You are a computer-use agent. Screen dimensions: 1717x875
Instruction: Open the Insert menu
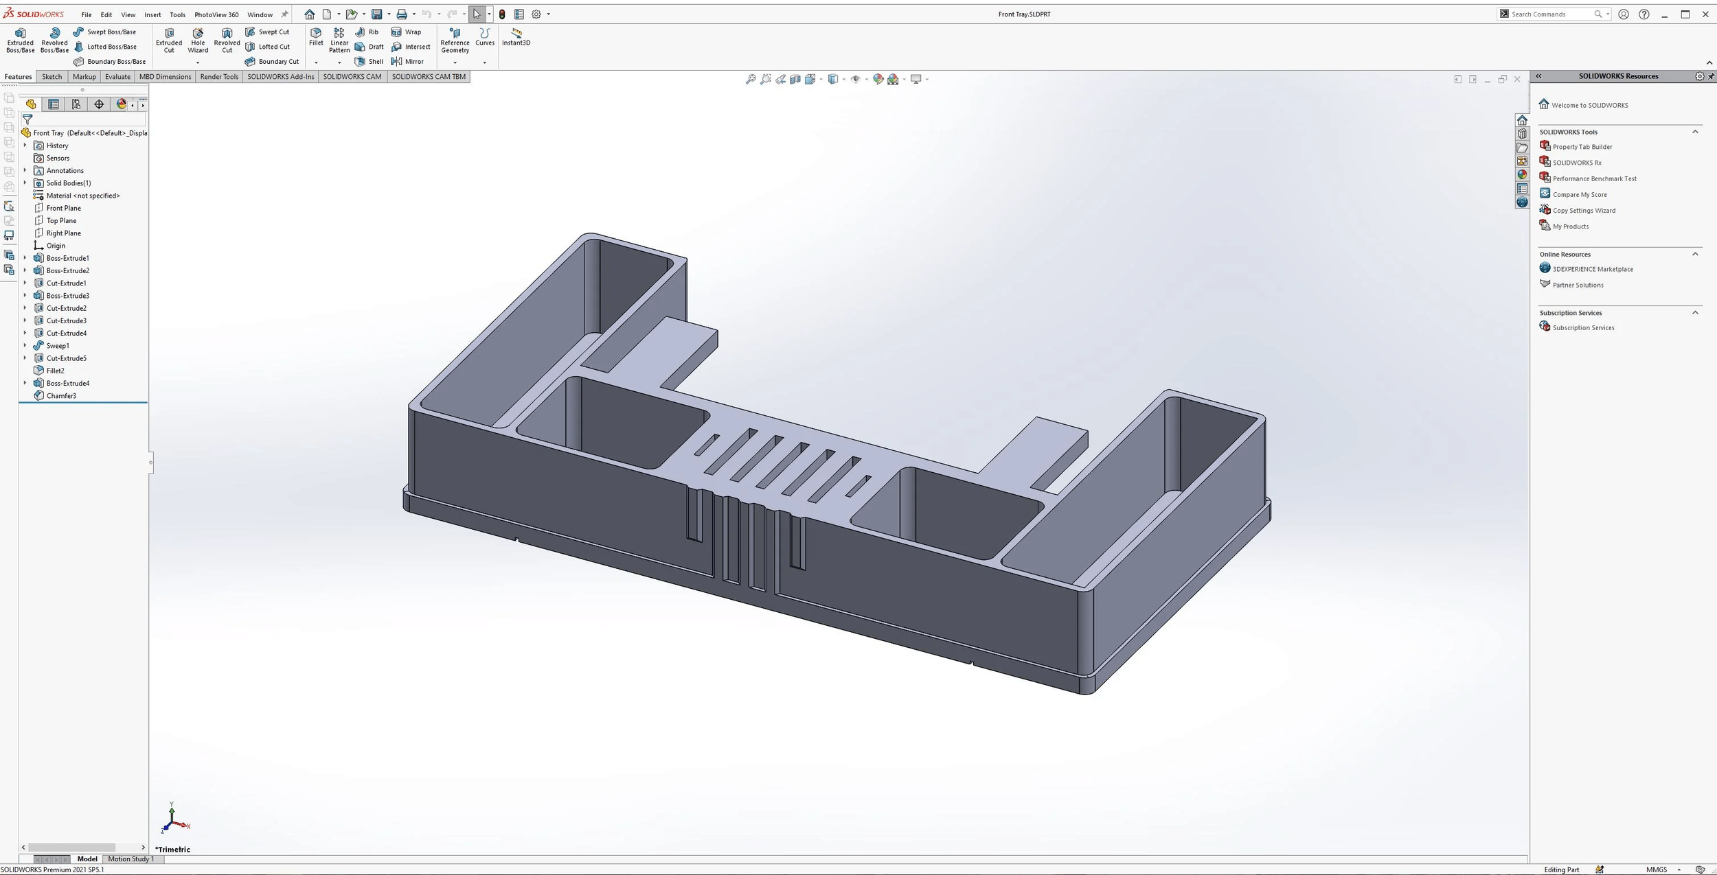click(152, 14)
